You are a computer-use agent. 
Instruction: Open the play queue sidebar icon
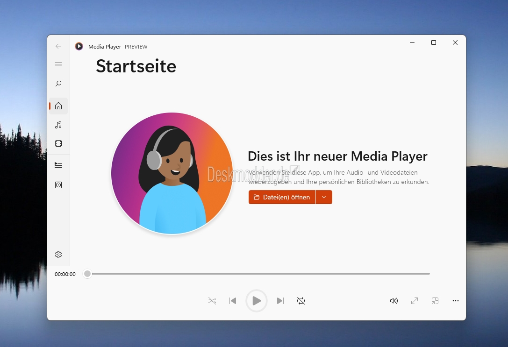[58, 165]
